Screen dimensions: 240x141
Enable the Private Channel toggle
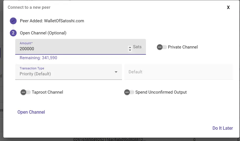coord(162,47)
